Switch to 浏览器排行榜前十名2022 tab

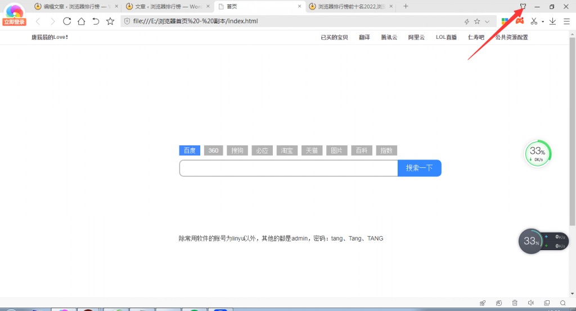350,7
